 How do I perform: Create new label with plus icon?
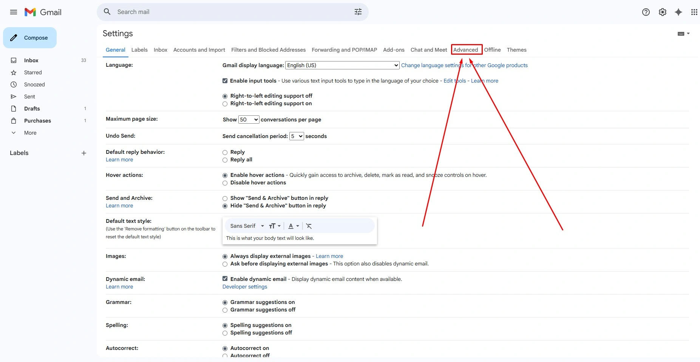(84, 153)
